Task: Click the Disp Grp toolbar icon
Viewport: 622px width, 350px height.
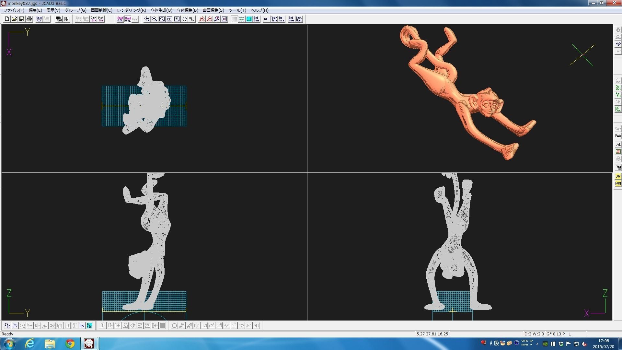Action: (x=93, y=19)
